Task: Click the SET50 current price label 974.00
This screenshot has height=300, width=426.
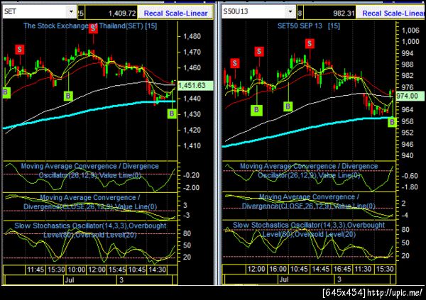Action: coord(410,96)
